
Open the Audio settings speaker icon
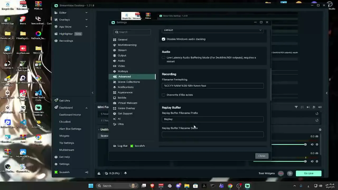click(115, 61)
